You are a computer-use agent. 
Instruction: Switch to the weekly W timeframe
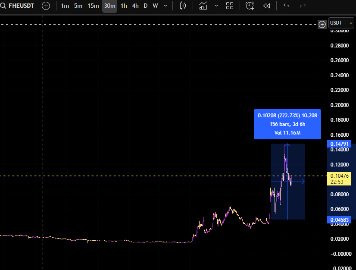(155, 6)
